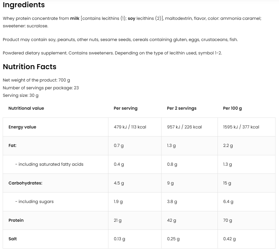279x251 pixels.
Task: Select the Energy value row label
Action: point(22,127)
